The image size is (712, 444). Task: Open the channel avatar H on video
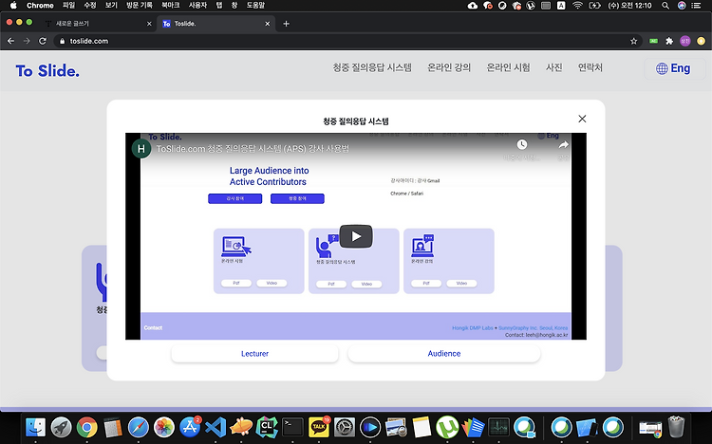pyautogui.click(x=141, y=148)
